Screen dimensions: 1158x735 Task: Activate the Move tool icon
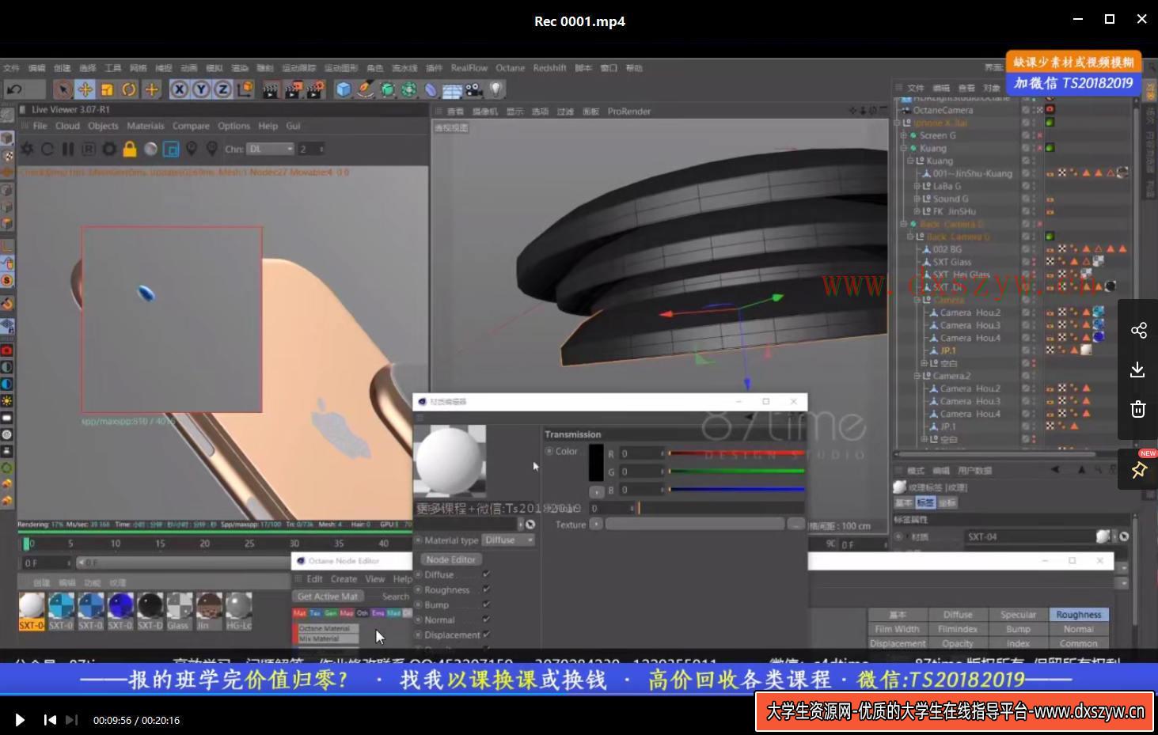pos(85,89)
